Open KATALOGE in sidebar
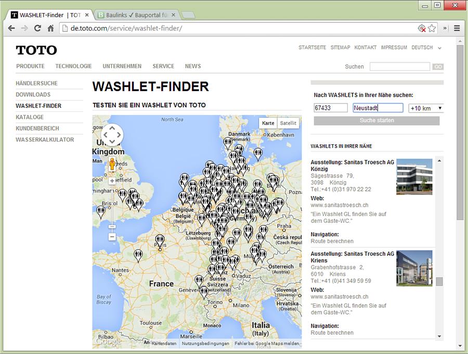The width and height of the screenshot is (468, 354). pyautogui.click(x=30, y=117)
